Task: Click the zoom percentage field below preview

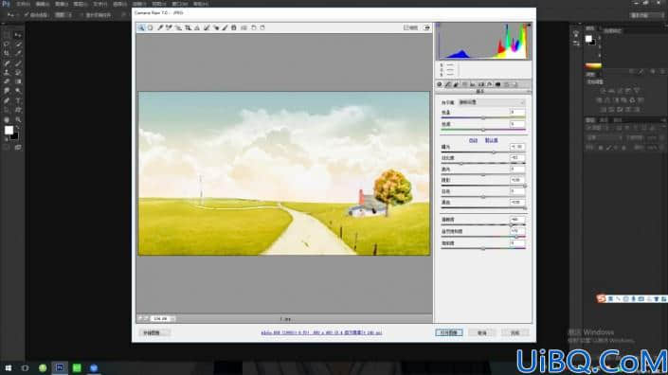Action: click(161, 318)
